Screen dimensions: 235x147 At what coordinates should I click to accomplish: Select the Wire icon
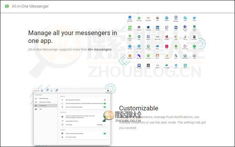(x=194, y=56)
